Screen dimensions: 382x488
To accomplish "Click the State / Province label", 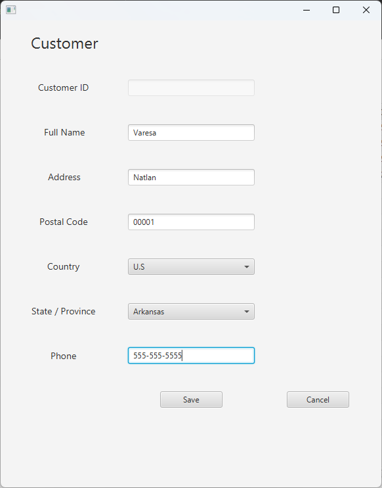I will pyautogui.click(x=64, y=312).
